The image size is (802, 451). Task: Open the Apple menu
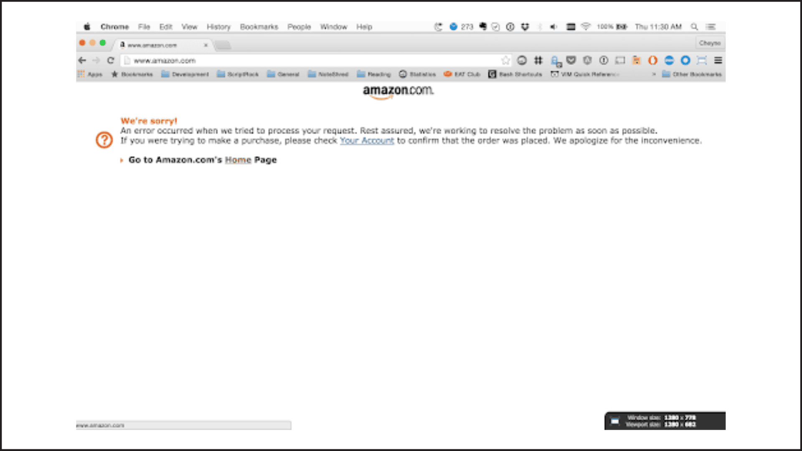click(x=87, y=27)
